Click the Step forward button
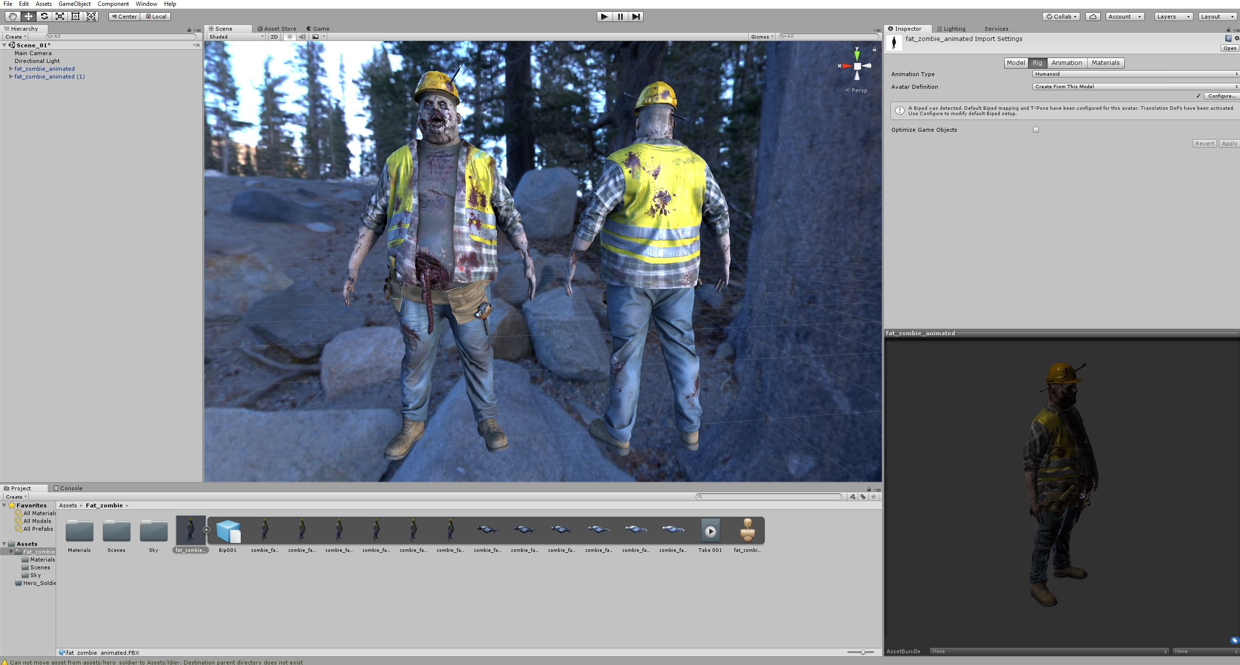This screenshot has width=1240, height=665. pyautogui.click(x=635, y=16)
